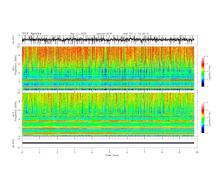Select the "start UT = 16:40:0" header text
This screenshot has height=171, width=222.
pyautogui.click(x=135, y=34)
